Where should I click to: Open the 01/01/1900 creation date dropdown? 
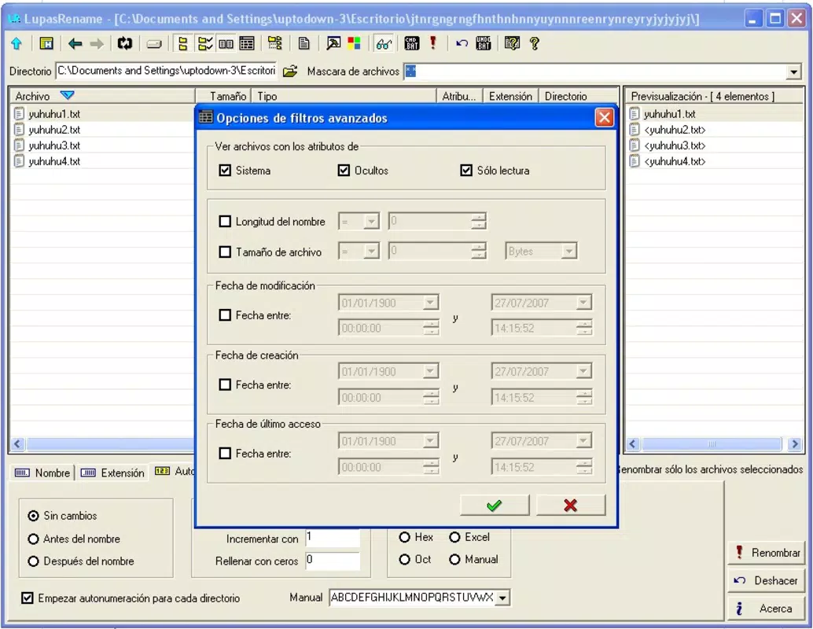click(430, 371)
